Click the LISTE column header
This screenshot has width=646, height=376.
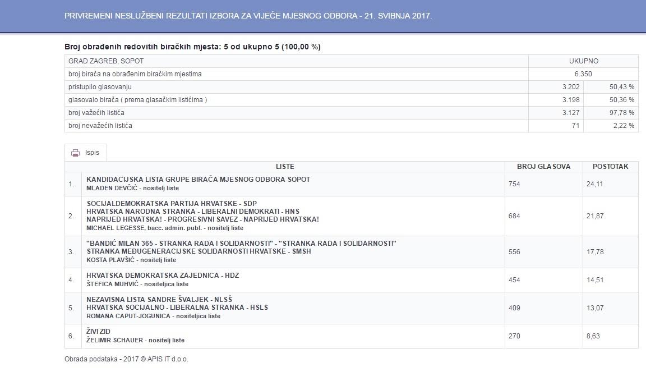(x=285, y=167)
